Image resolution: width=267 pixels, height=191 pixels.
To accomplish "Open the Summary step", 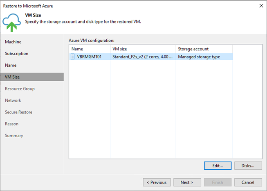I will (14, 136).
